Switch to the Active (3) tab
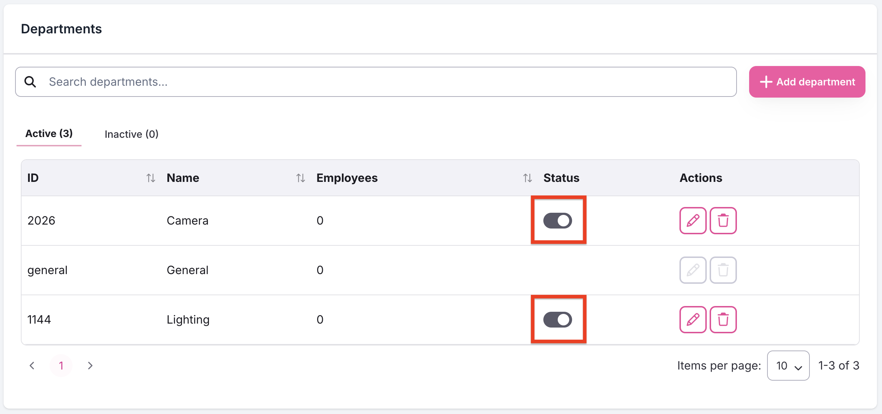Viewport: 882px width, 414px height. 49,133
